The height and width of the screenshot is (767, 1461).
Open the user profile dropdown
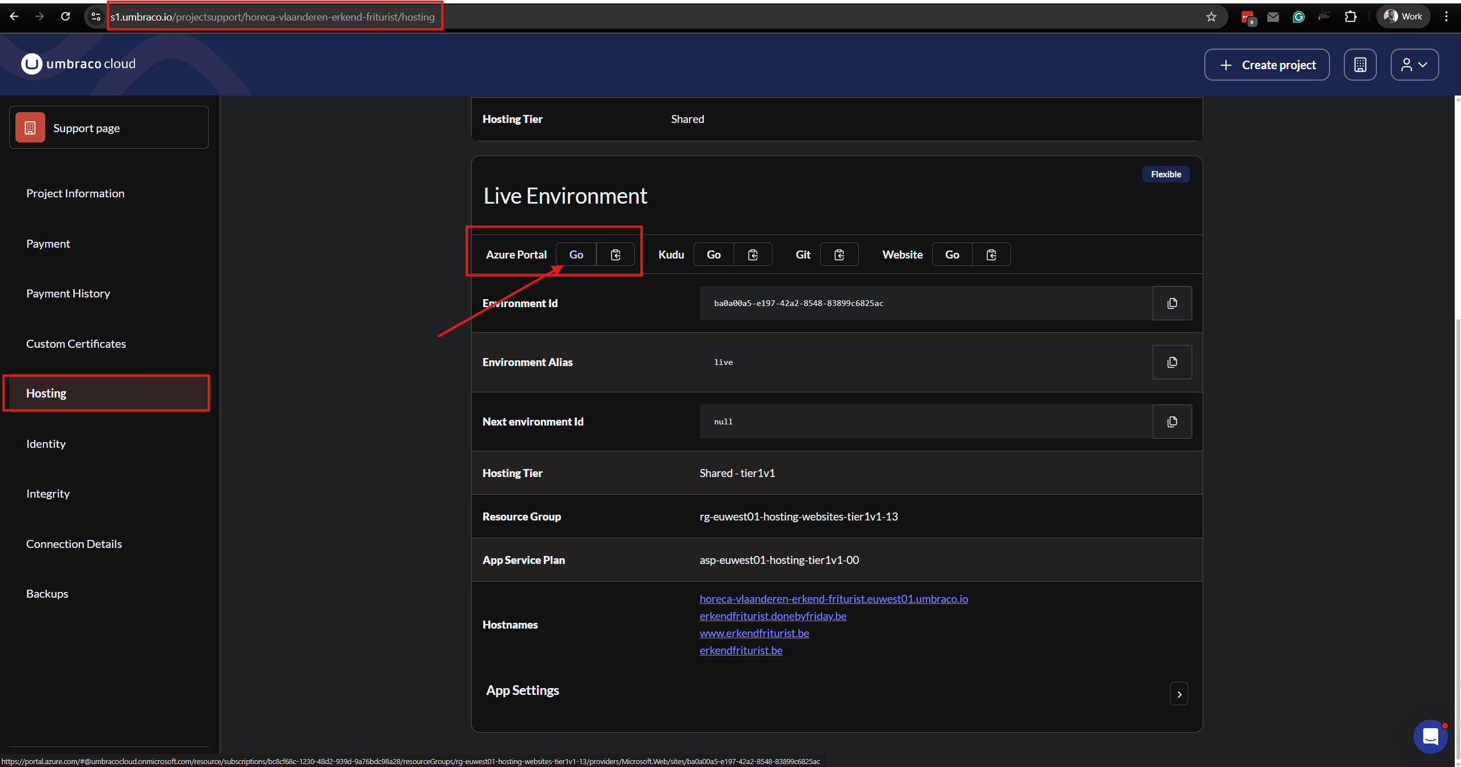[x=1414, y=65]
